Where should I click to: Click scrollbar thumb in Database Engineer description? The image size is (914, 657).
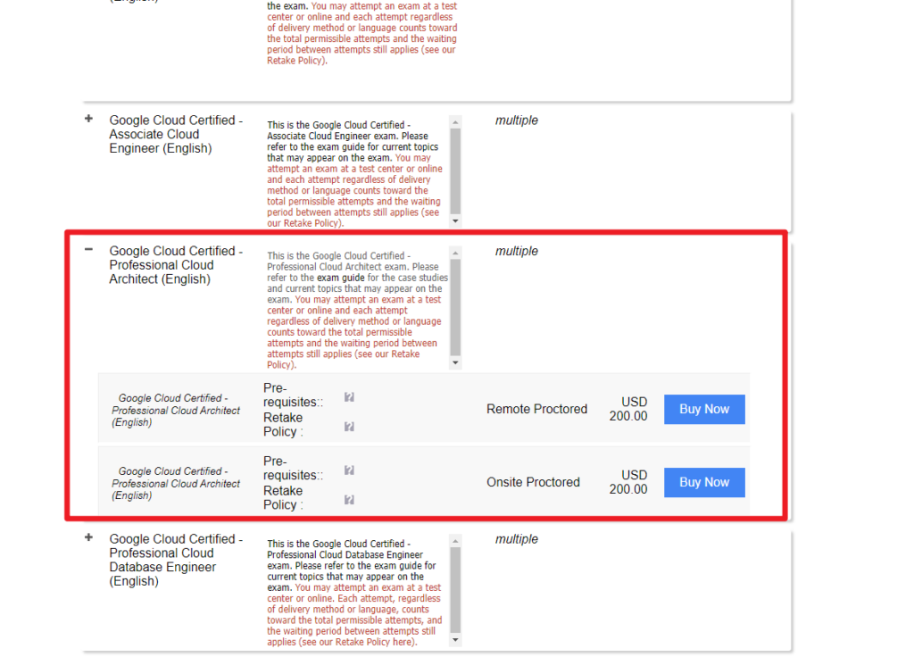click(456, 589)
